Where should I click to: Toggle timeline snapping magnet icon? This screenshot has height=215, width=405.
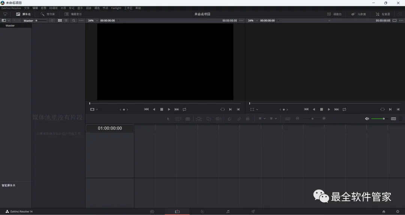point(229,119)
